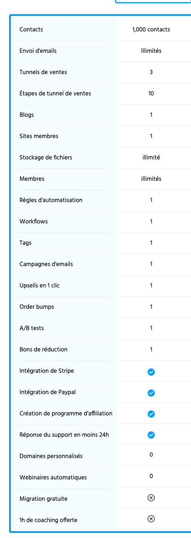Click the checkmark icon for Intégration de Paypal
The image size is (191, 538).
(x=151, y=393)
